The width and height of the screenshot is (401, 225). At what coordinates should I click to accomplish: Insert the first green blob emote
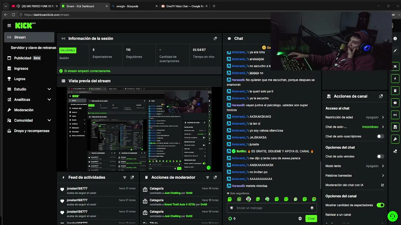(x=230, y=199)
